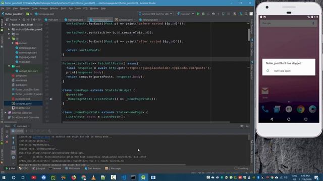Click the emulator Google search bar
Image resolution: width=323 pixels, height=181 pixels.
(288, 23)
